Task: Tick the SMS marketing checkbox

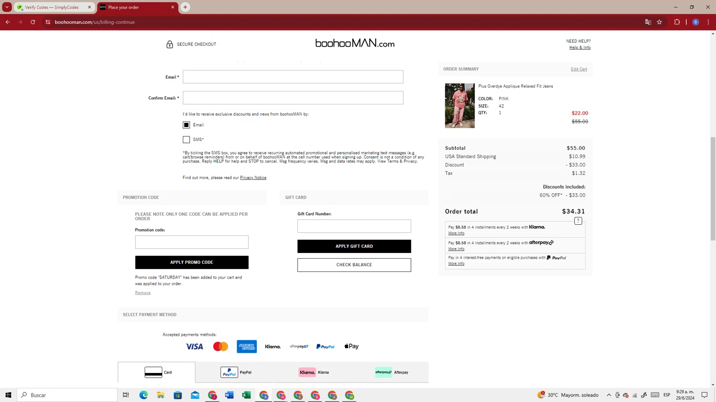Action: pyautogui.click(x=186, y=140)
